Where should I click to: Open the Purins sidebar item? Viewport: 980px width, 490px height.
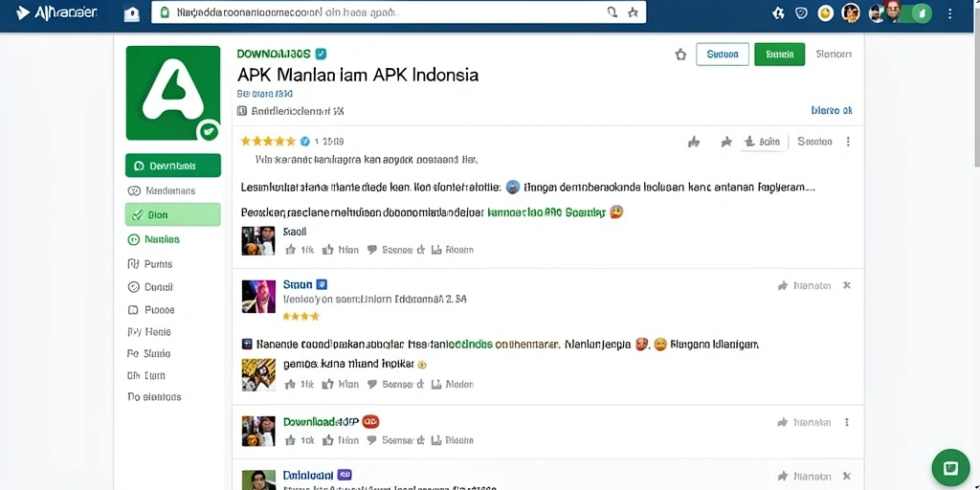click(x=150, y=264)
